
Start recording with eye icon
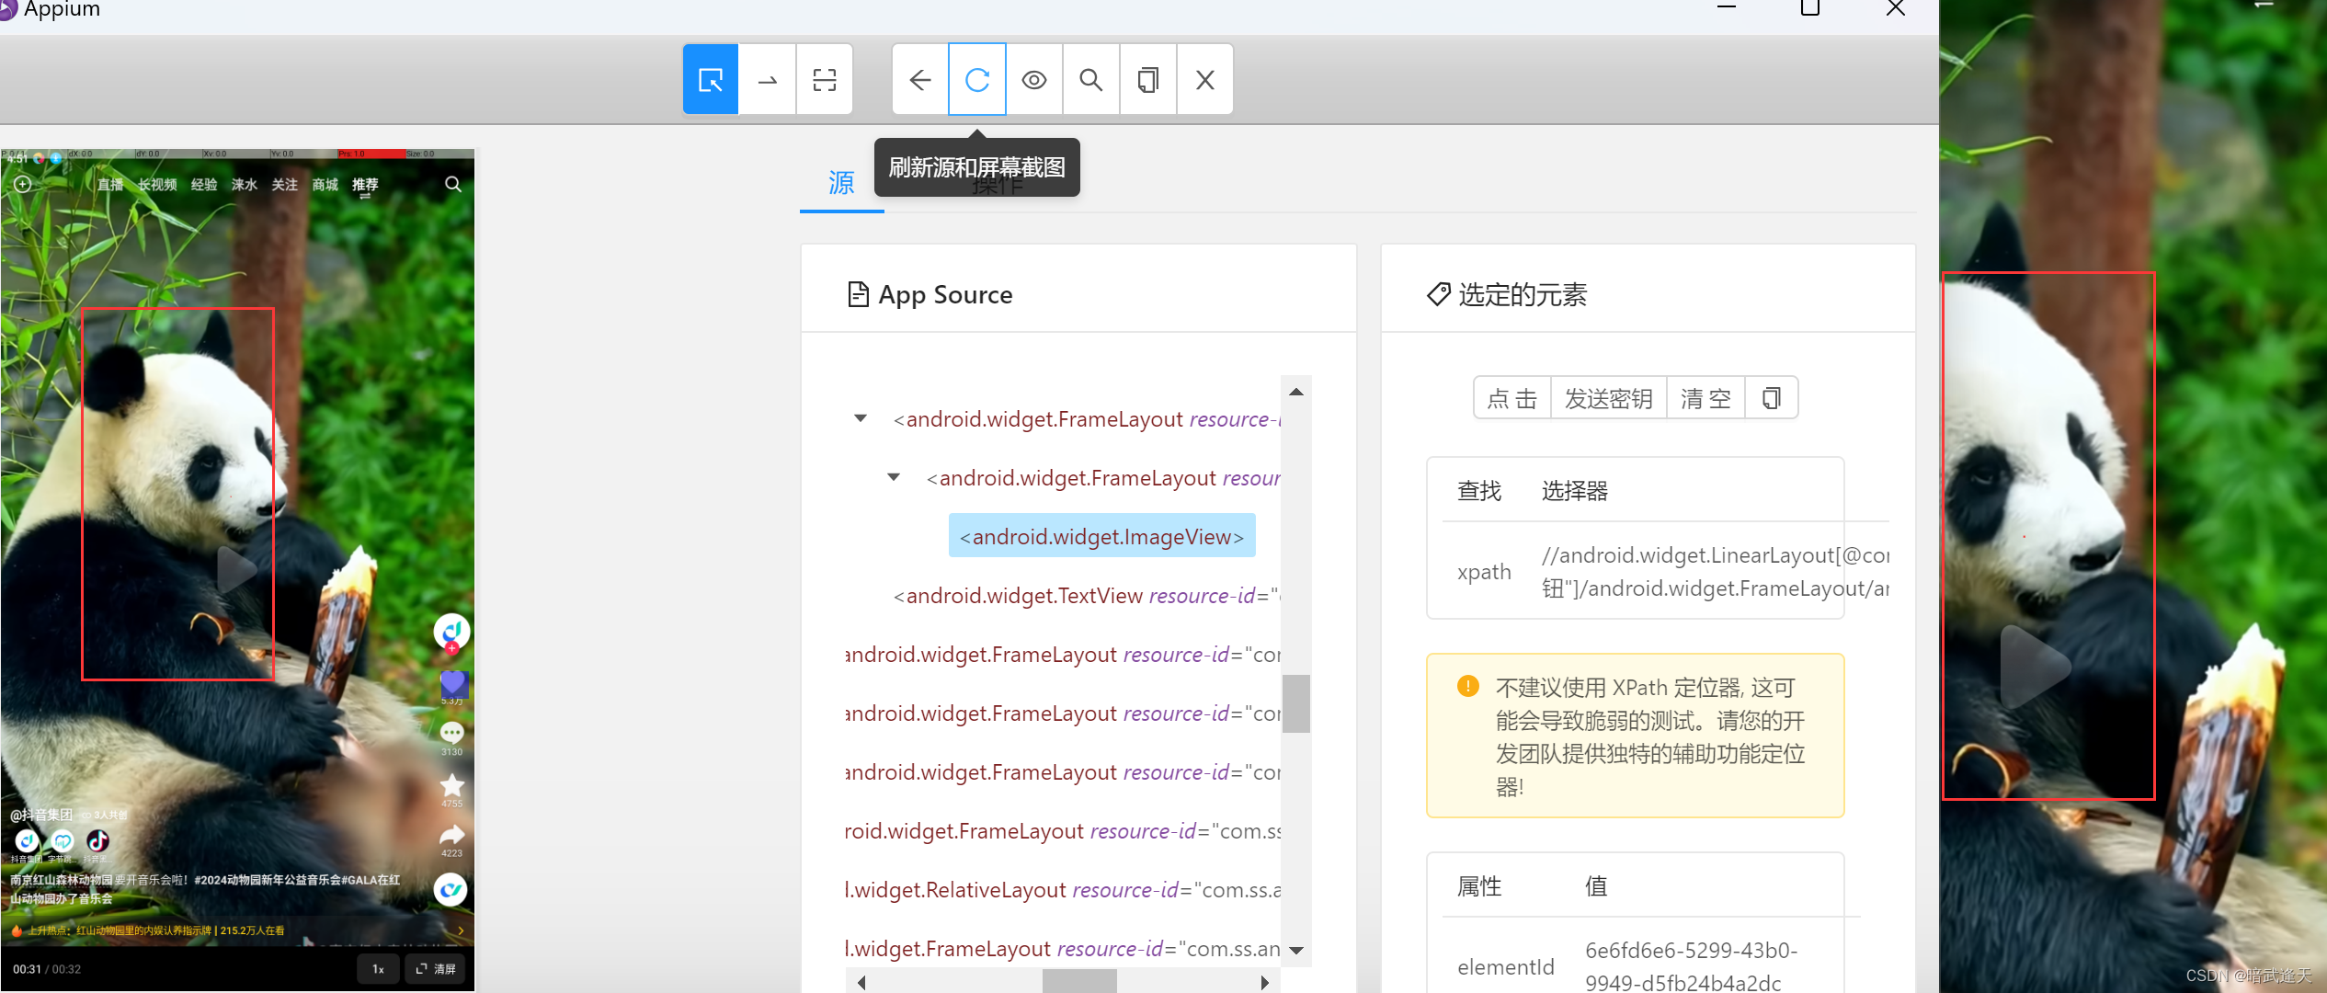(1034, 80)
